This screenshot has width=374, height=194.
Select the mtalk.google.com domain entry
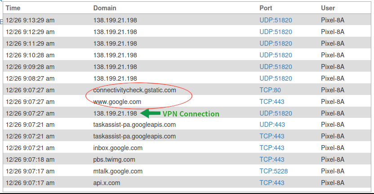point(118,171)
